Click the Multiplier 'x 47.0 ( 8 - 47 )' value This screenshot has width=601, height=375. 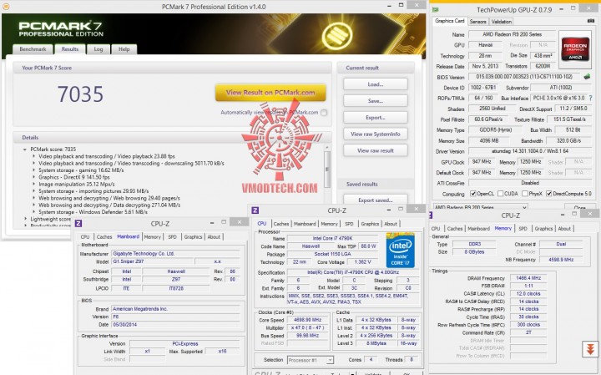(307, 328)
